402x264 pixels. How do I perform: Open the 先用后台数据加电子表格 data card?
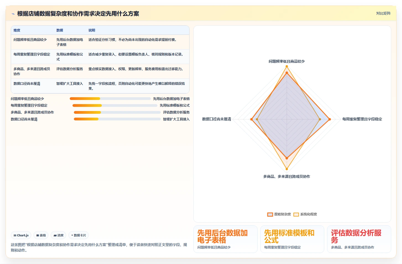point(225,239)
